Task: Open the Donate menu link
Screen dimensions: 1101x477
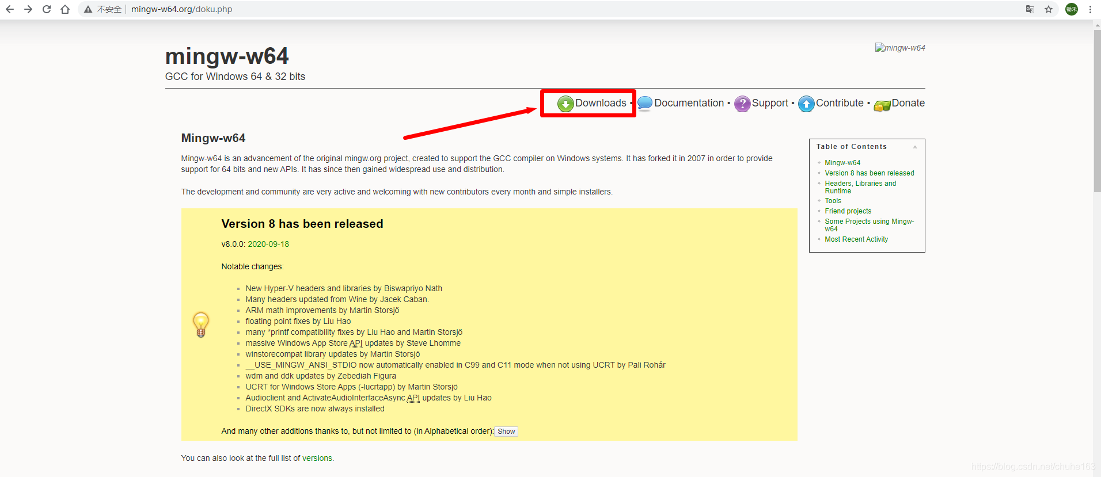Action: pos(908,103)
